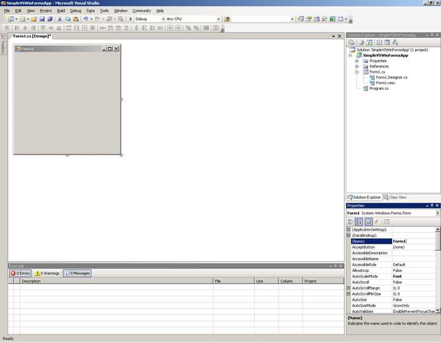
Task: Start debugging with the green play arrow
Action: pos(131,19)
